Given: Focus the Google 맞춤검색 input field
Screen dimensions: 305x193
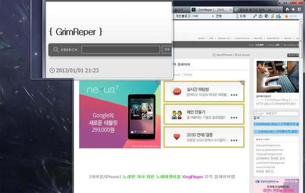Looking at the screenshot, I should 276,113.
